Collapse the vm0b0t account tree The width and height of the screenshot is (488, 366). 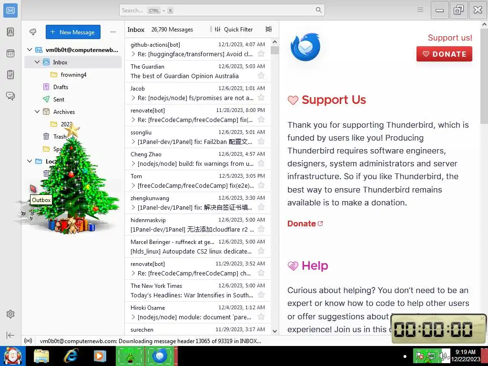(x=30, y=50)
